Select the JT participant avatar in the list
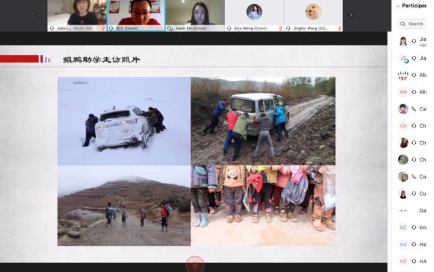Image resolution: width=434 pixels, height=272 pixels. pyautogui.click(x=403, y=59)
